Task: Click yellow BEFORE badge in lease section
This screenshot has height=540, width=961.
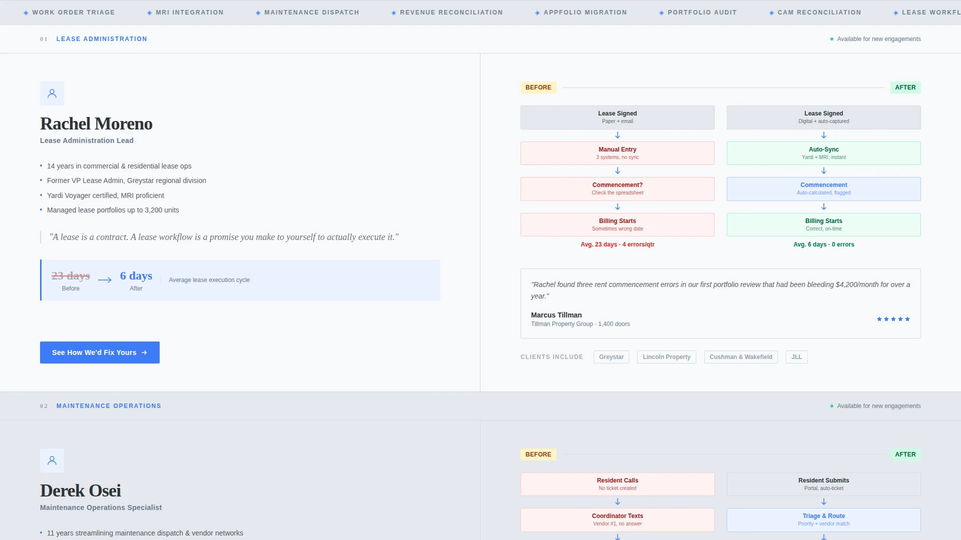Action: [538, 87]
